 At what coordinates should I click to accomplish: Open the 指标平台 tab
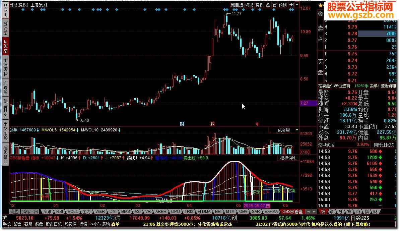click(x=30, y=212)
